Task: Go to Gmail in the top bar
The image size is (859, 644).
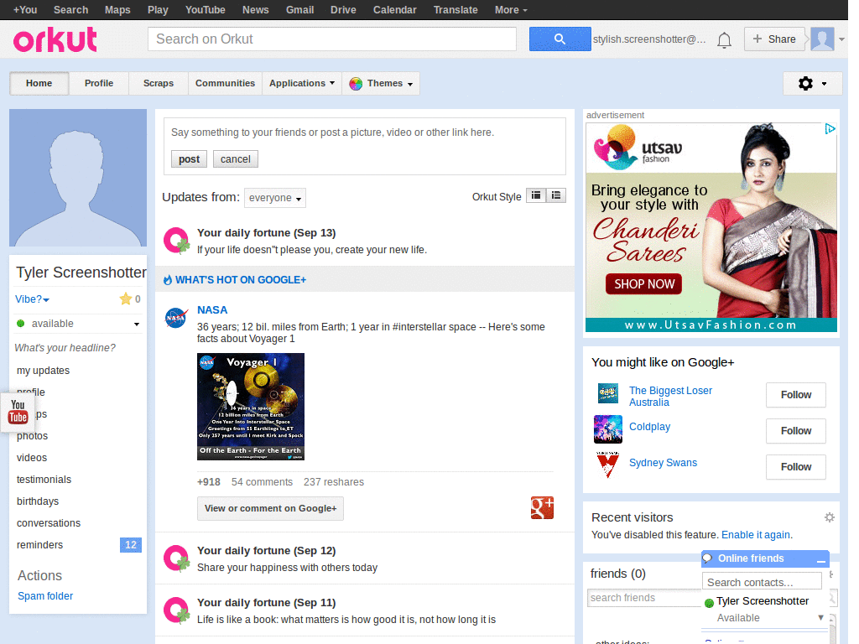Action: pos(299,10)
